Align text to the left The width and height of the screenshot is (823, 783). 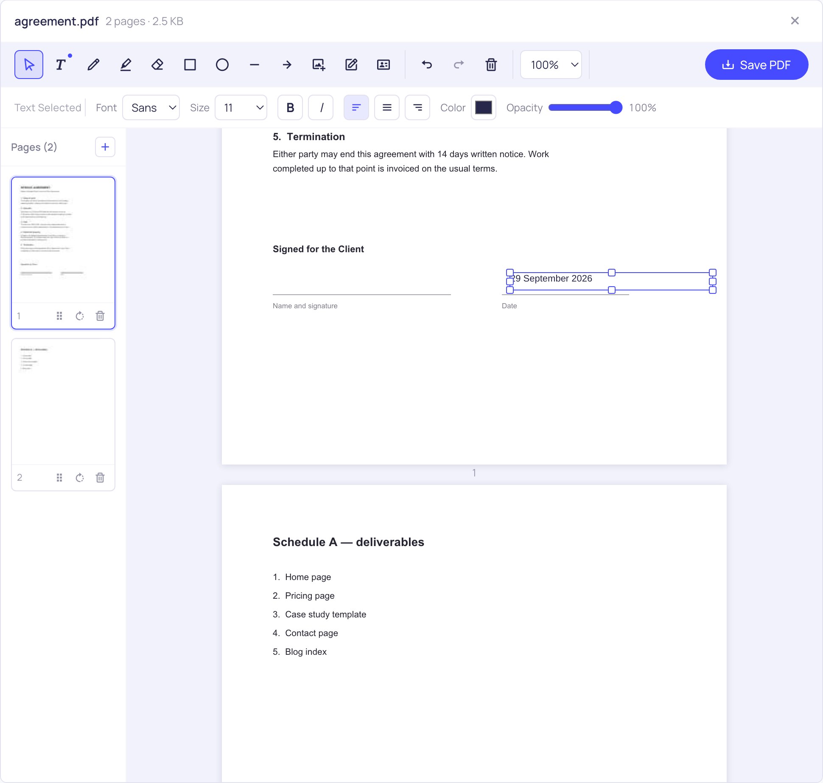pyautogui.click(x=356, y=107)
